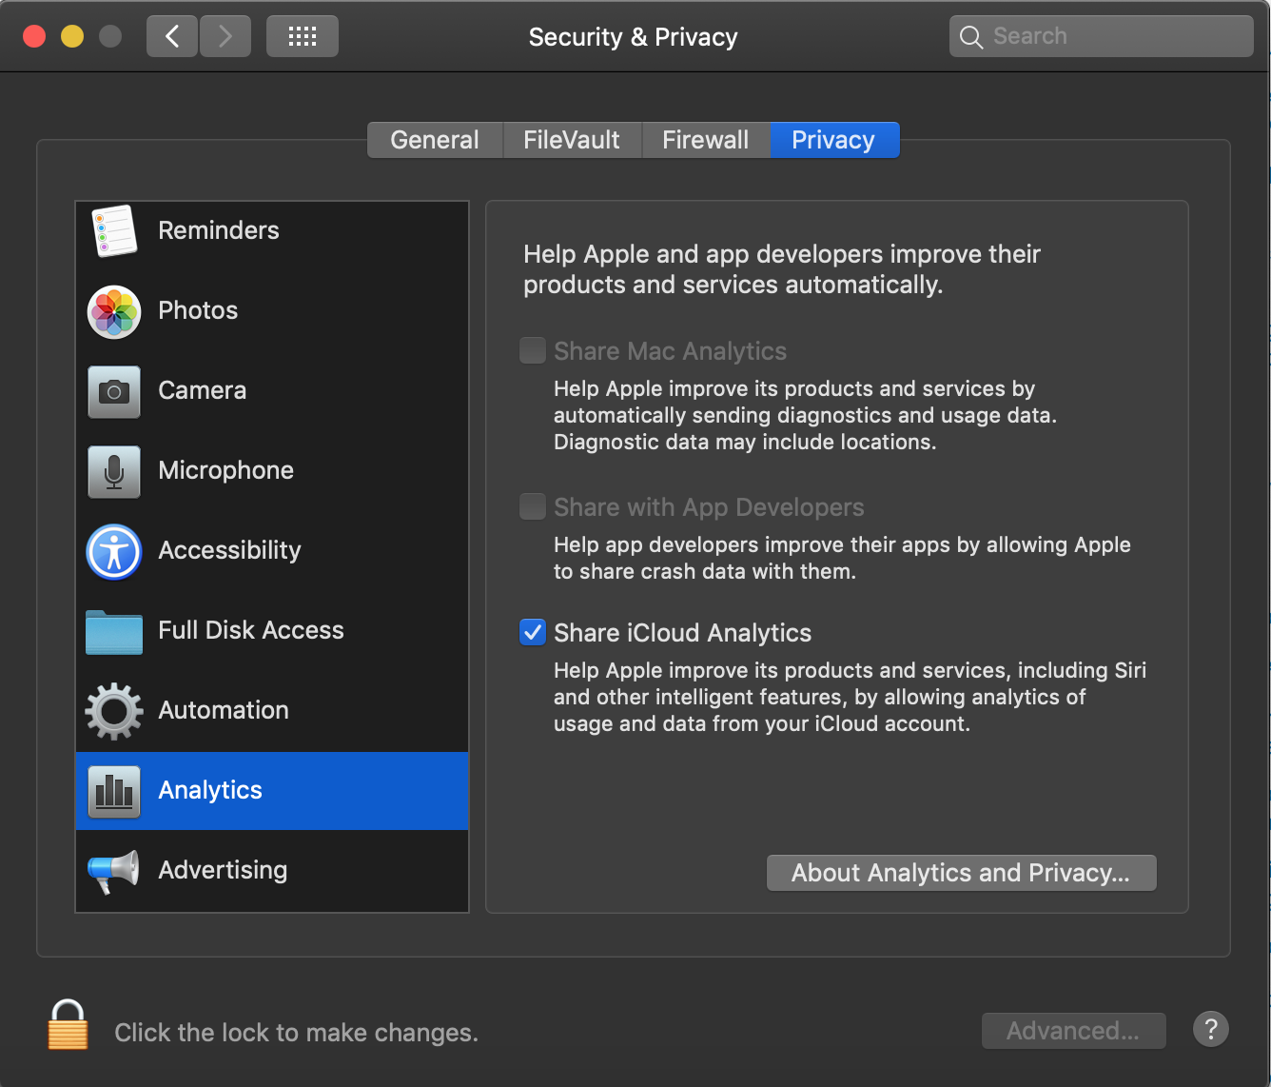Click the Microphone icon in the sidebar
The image size is (1271, 1087).
pos(114,472)
